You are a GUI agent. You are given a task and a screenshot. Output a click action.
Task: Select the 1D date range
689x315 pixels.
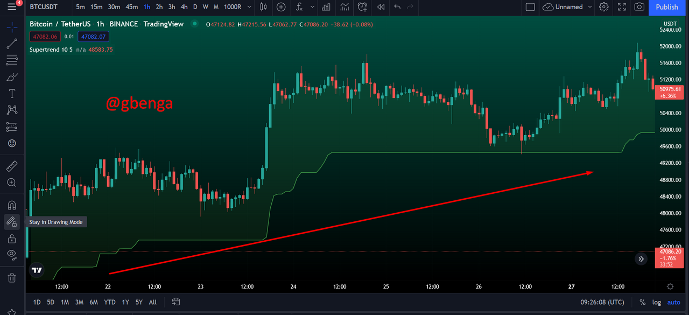click(37, 302)
